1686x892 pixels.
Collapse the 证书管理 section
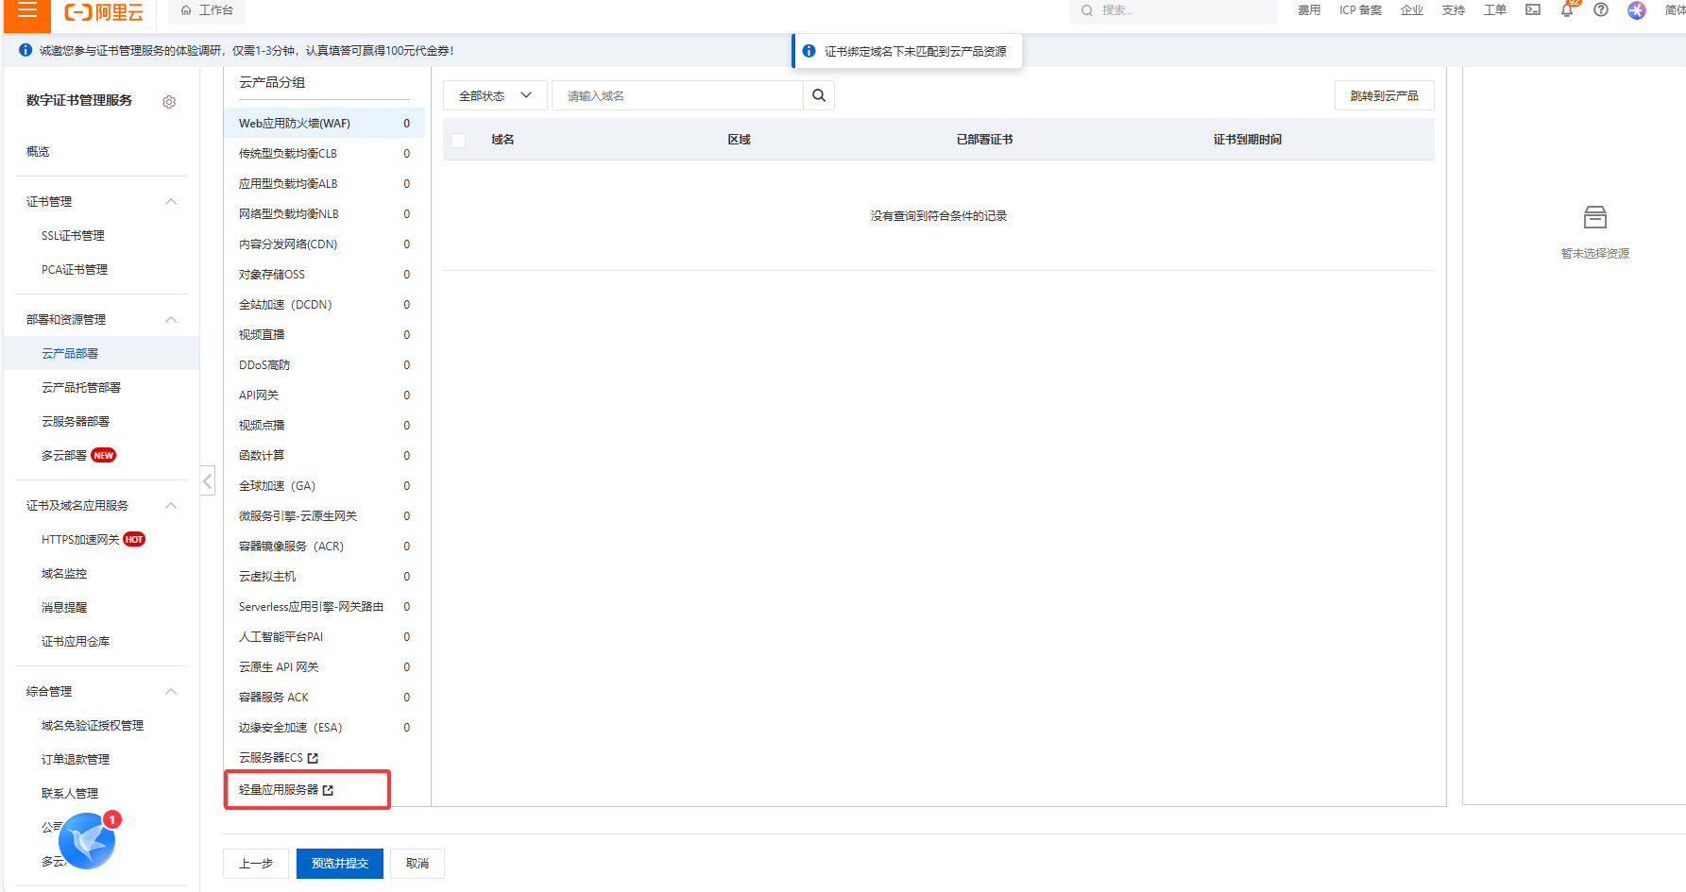[x=171, y=202]
